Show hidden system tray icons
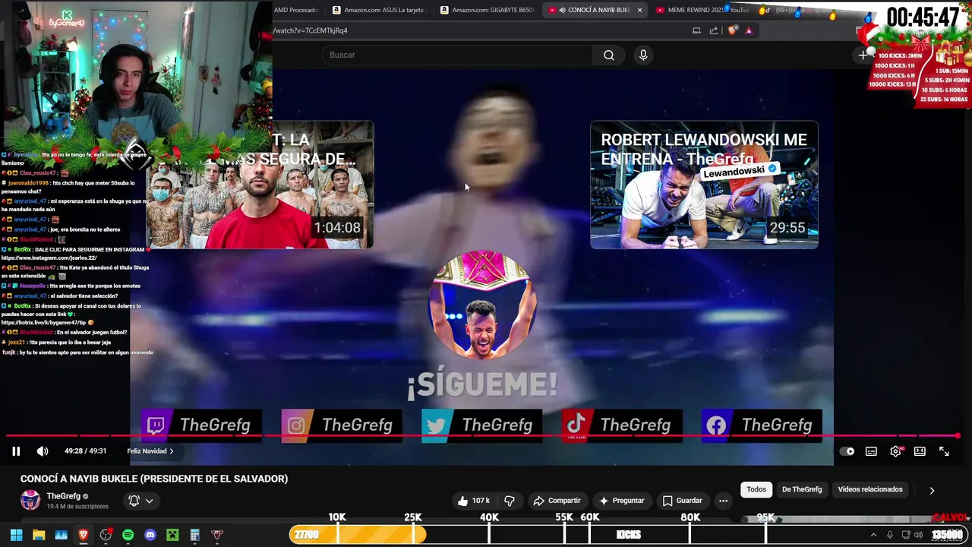The width and height of the screenshot is (972, 547). pyautogui.click(x=873, y=535)
